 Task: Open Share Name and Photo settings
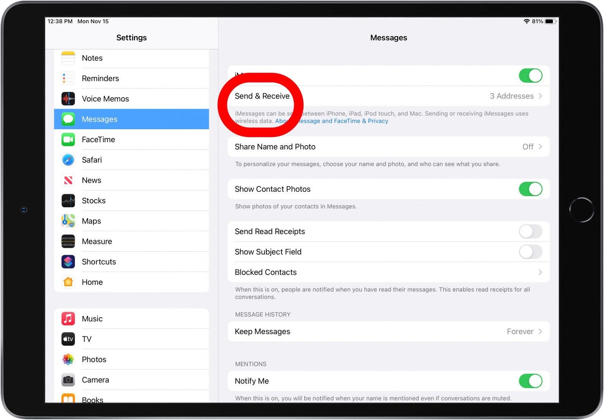389,147
